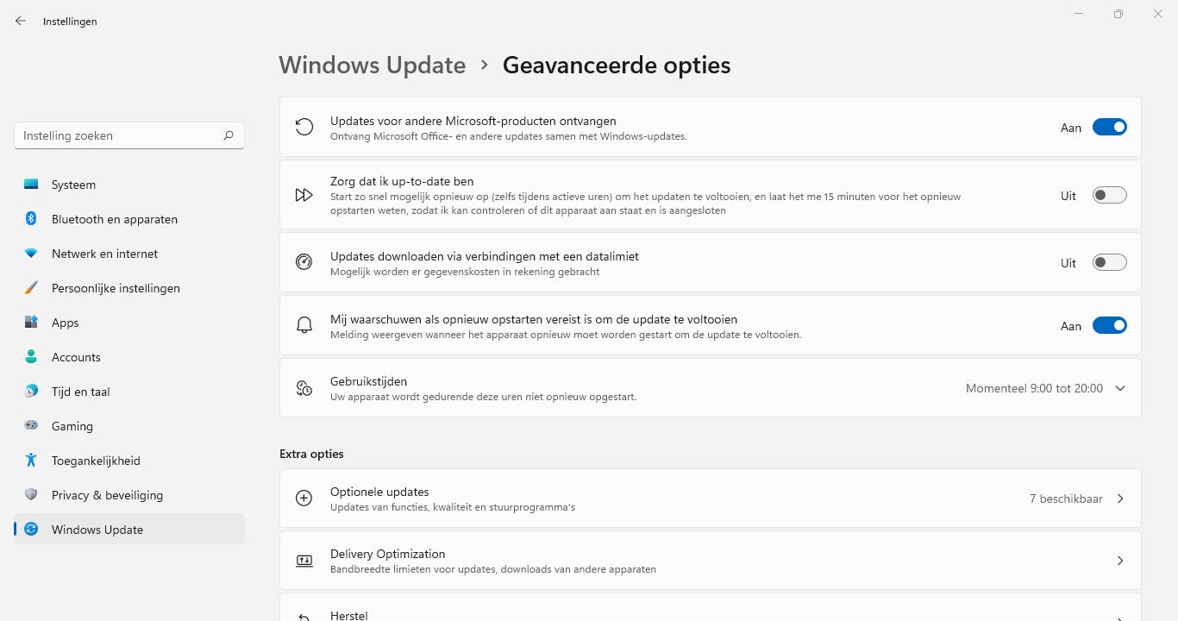
Task: Turn off restart warning notification toggle
Action: 1109,325
